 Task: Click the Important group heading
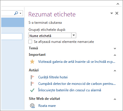tap(37, 55)
